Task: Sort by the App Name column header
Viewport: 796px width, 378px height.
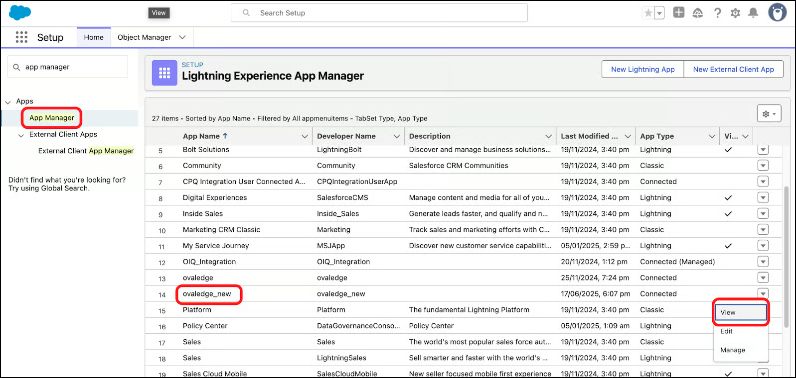Action: pyautogui.click(x=201, y=136)
